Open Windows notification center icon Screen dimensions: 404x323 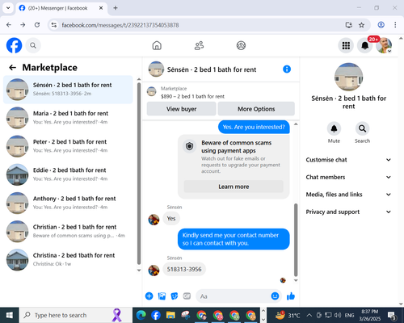[391, 315]
